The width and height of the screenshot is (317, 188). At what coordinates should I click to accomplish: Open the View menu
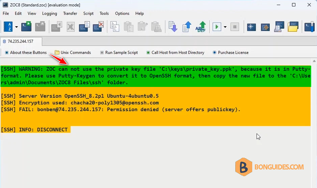click(32, 13)
